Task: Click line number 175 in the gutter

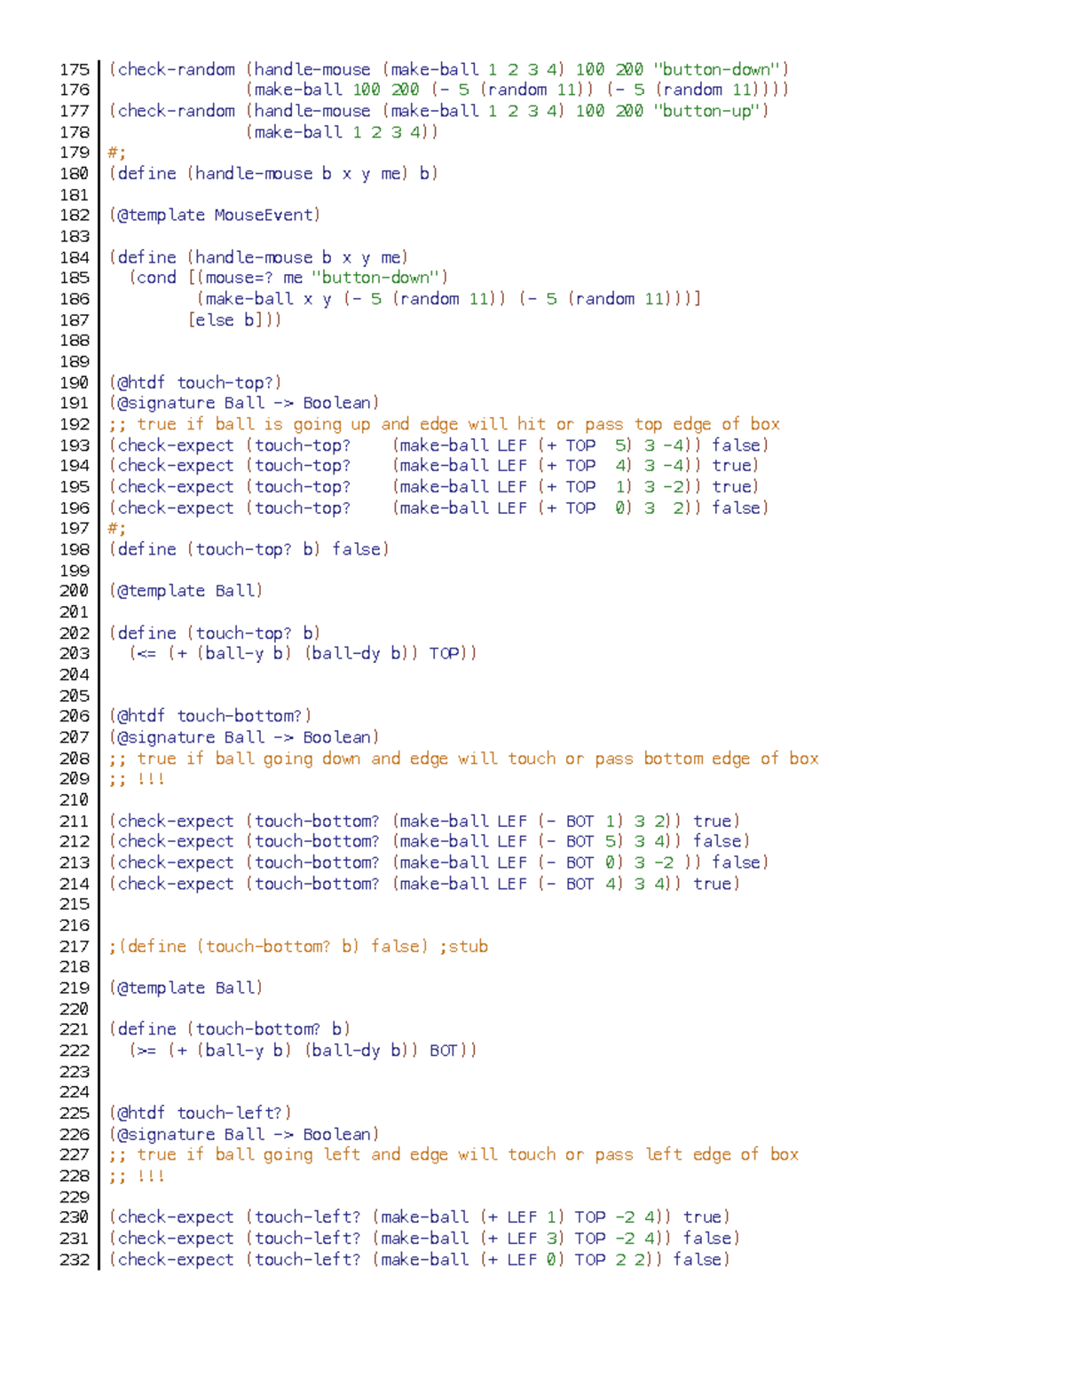Action: click(x=73, y=69)
